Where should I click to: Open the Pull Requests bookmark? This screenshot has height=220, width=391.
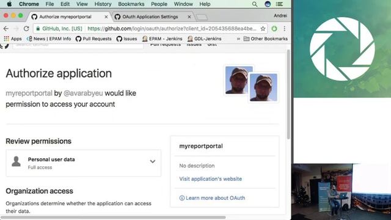[x=93, y=38]
